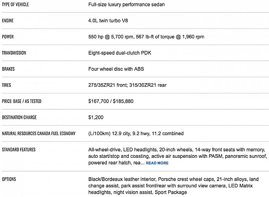Click the STANDARD FEATURES label

(18, 149)
